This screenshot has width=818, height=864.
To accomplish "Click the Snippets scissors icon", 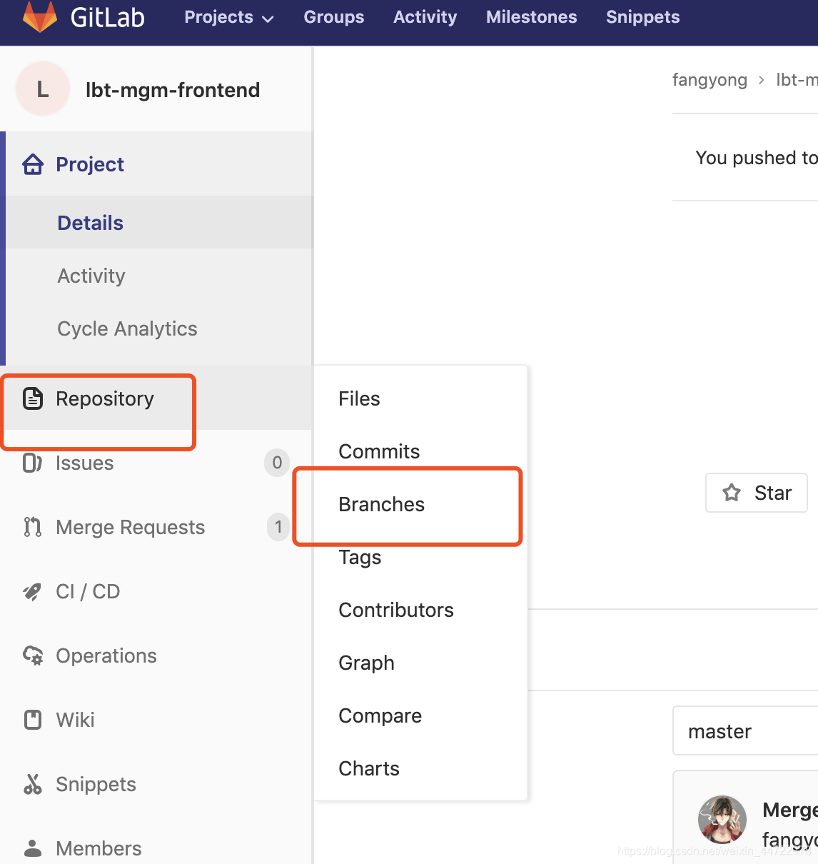I will coord(33,784).
